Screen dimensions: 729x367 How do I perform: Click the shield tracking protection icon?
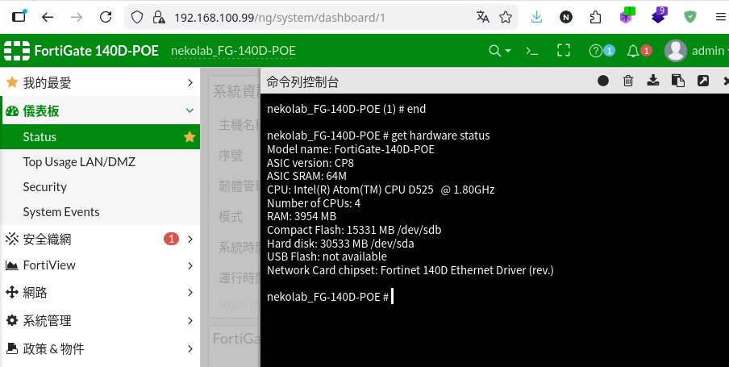click(137, 17)
